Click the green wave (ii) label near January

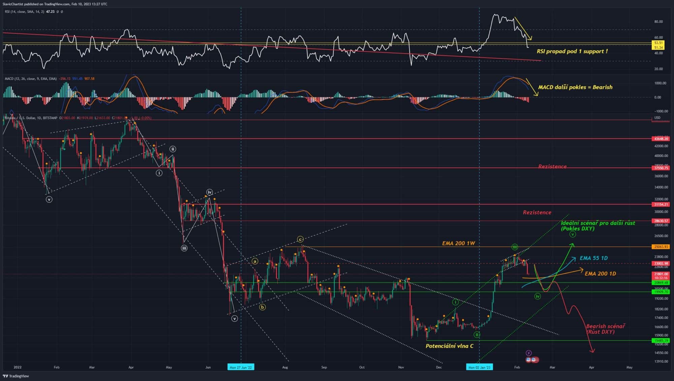[x=477, y=335]
